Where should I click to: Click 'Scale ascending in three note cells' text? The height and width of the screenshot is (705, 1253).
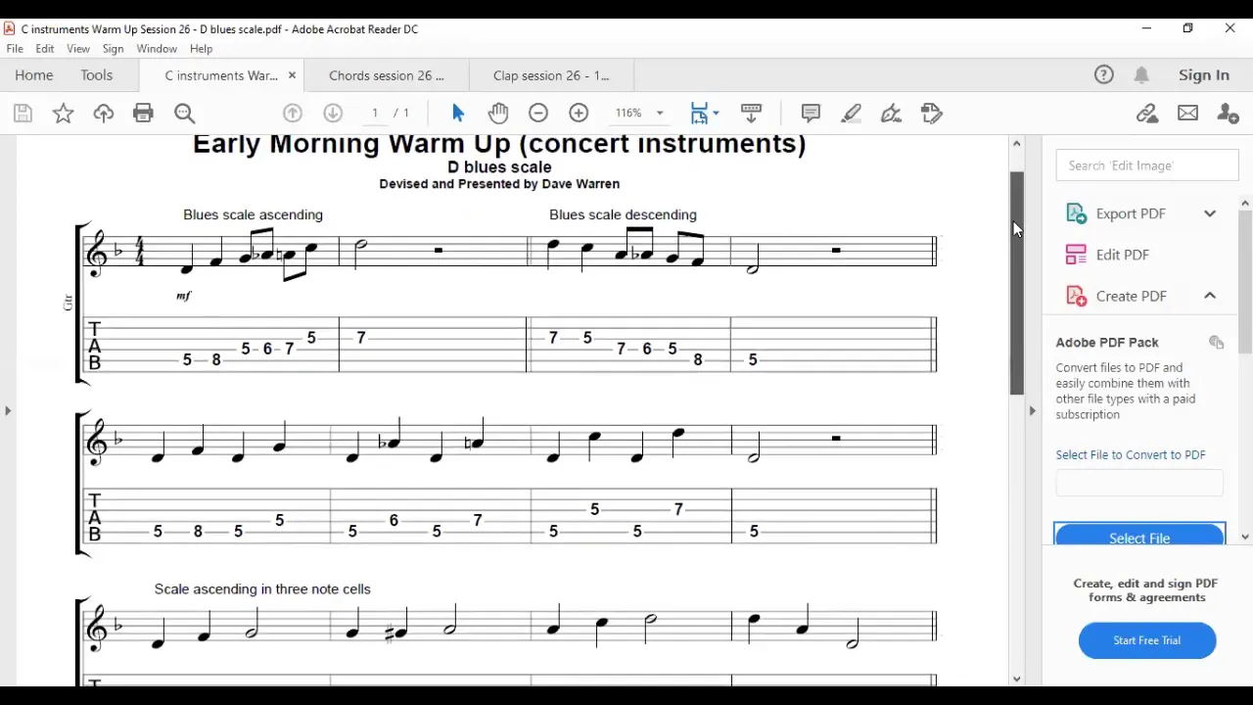pos(262,588)
